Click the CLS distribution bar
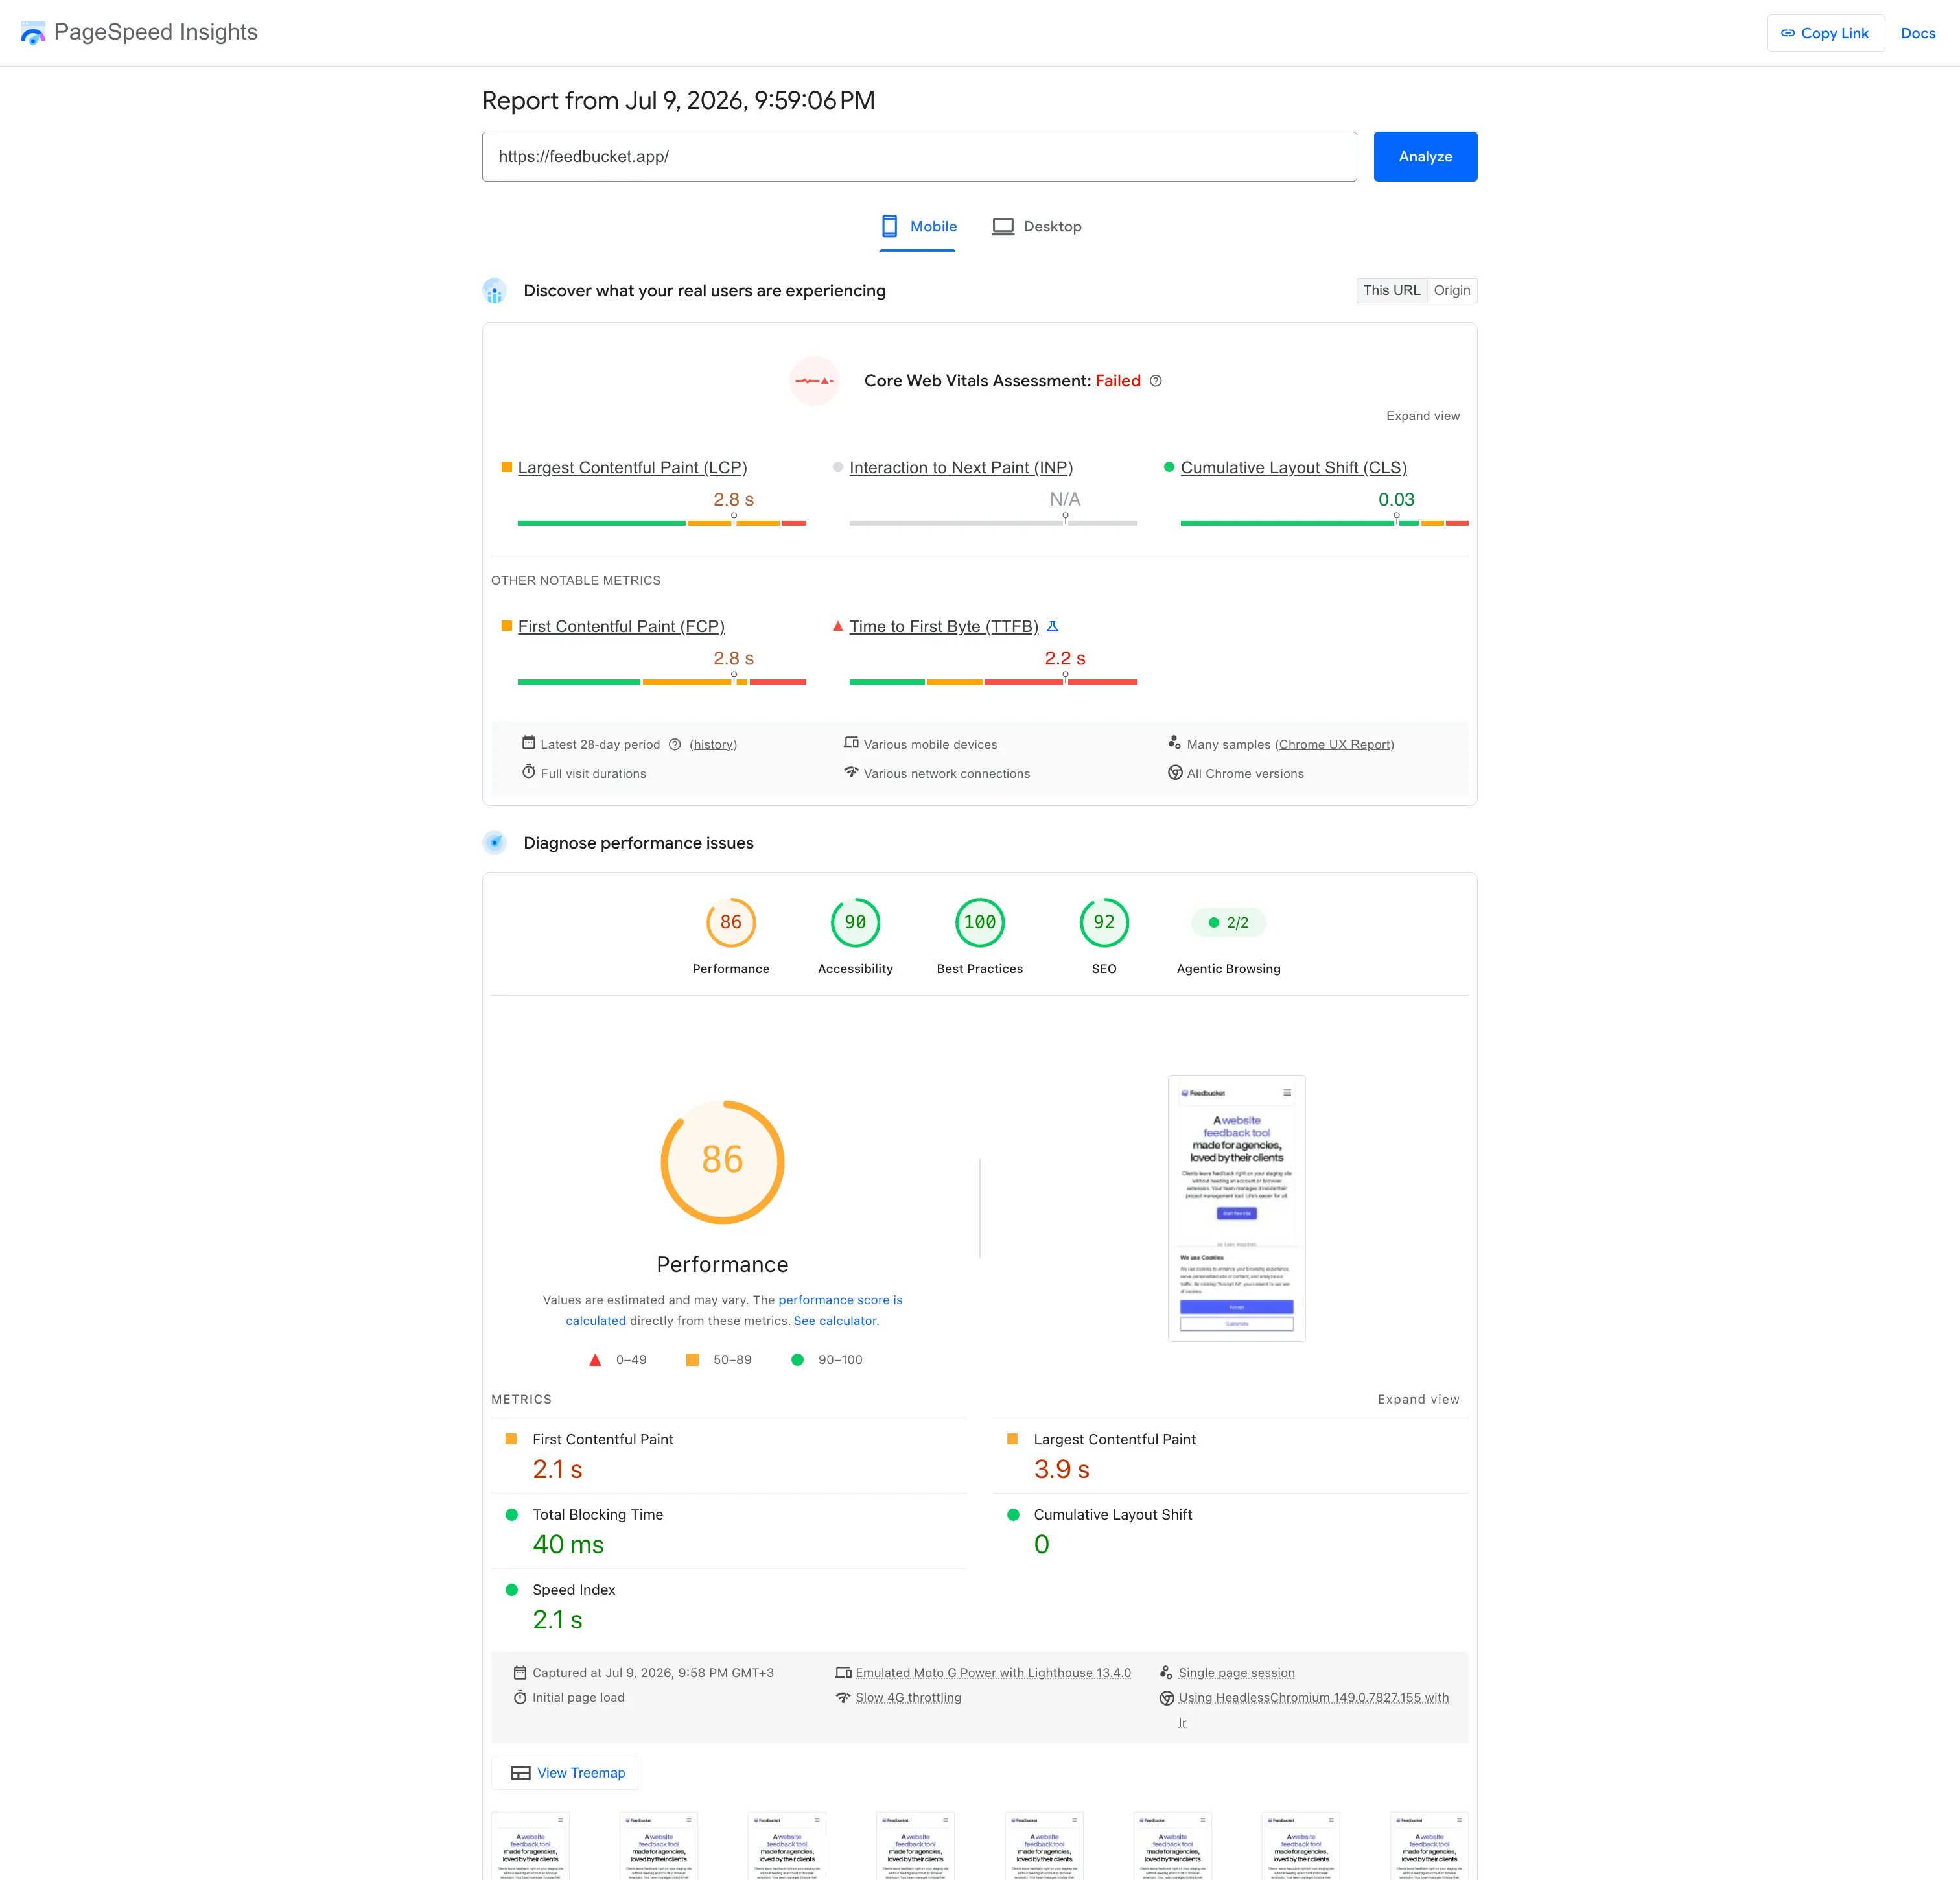Screen dimensions: 1960x1880 coord(1324,522)
